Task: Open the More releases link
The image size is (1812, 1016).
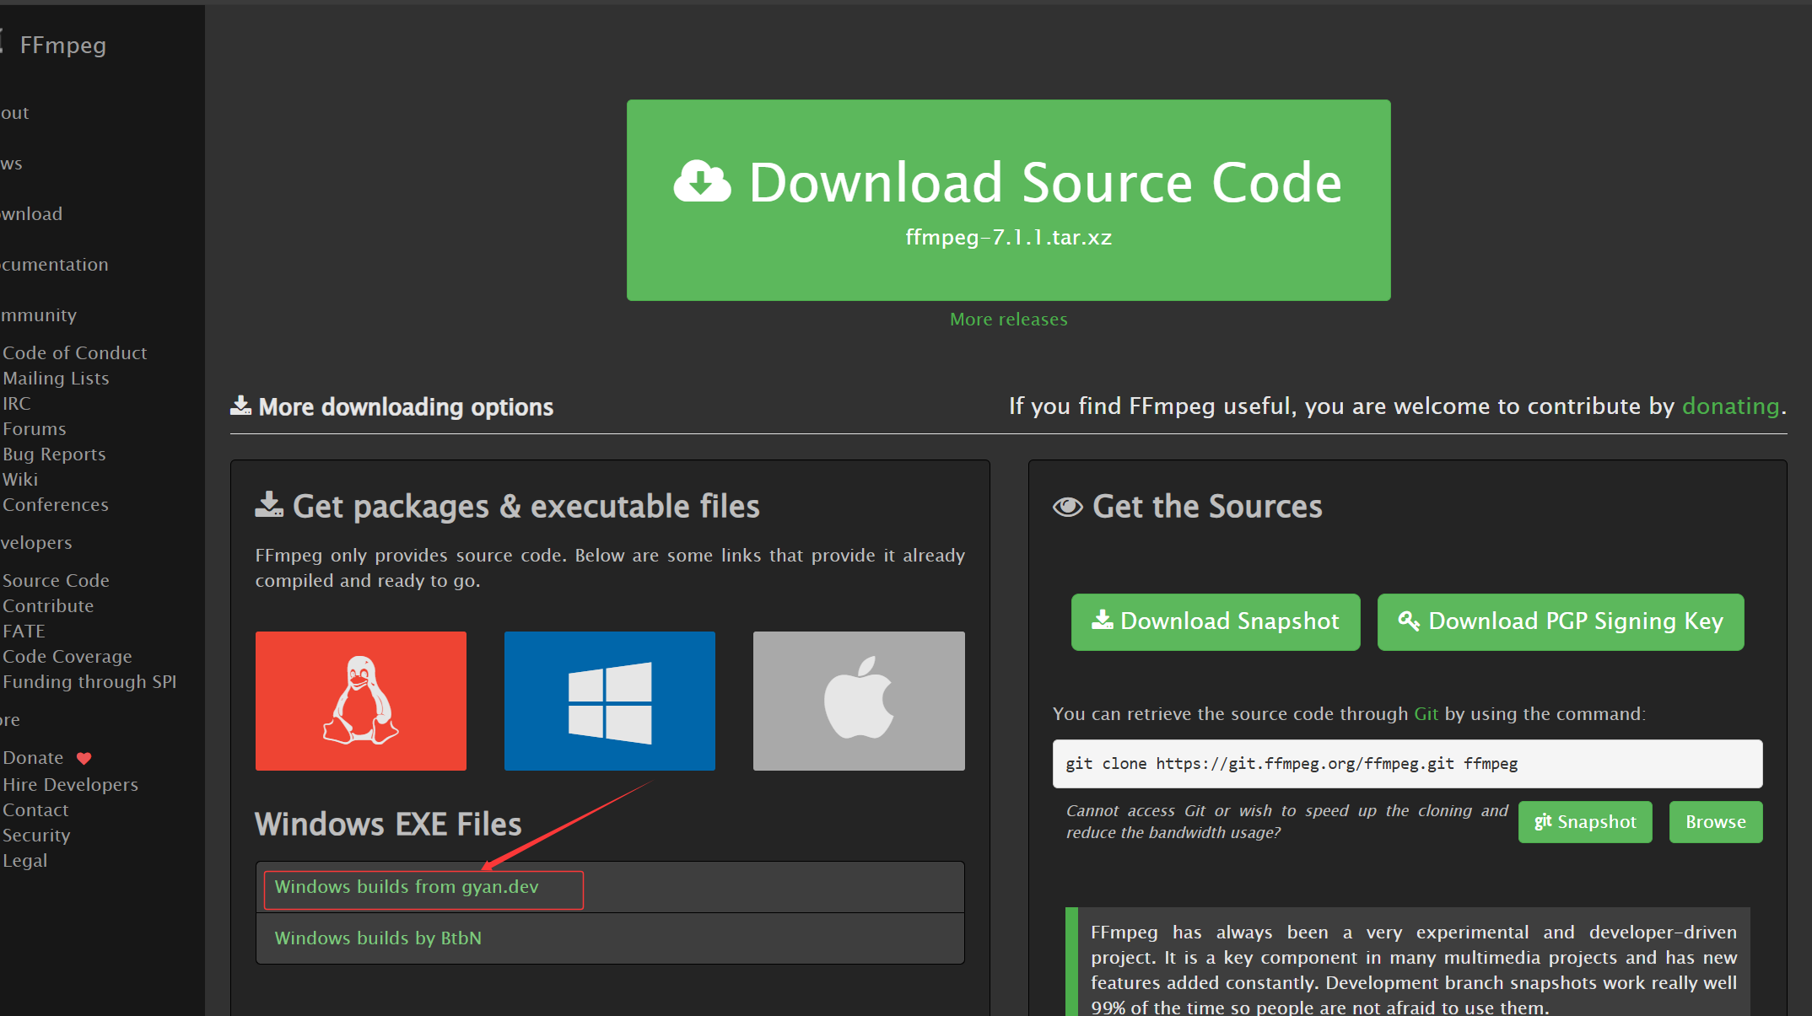Action: tap(1008, 320)
